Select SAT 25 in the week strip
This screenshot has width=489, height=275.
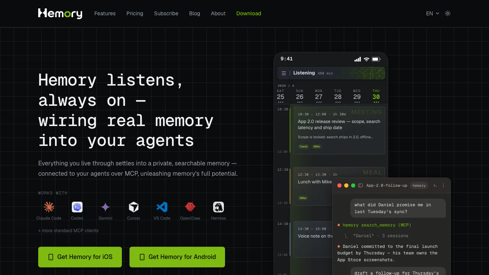(x=281, y=96)
